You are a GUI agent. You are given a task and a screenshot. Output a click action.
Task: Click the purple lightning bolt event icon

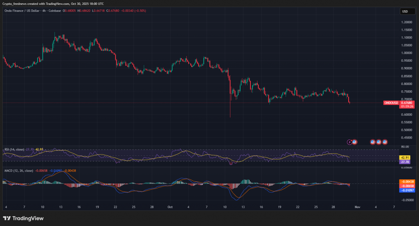coord(349,142)
